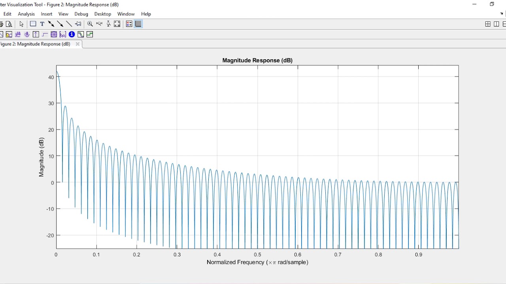Open the Debug menu
506x284 pixels.
(81, 14)
